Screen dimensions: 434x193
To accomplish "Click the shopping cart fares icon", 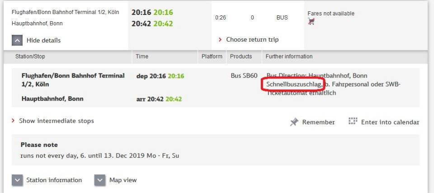I will pos(311,21).
